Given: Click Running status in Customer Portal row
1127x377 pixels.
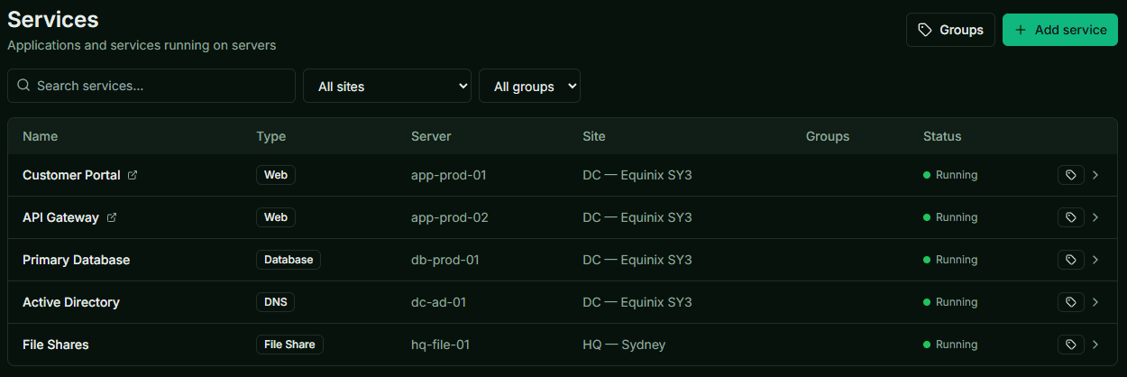Looking at the screenshot, I should [x=950, y=175].
